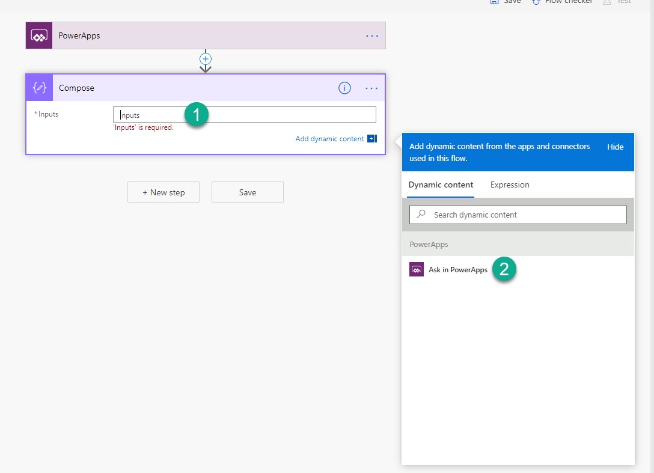The width and height of the screenshot is (654, 473).
Task: Click the Add dynamic content link
Action: pos(329,139)
